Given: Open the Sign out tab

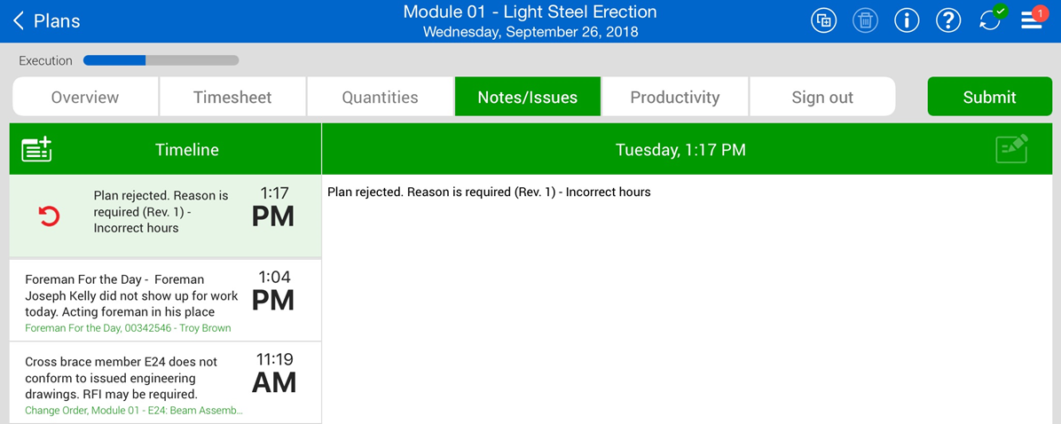Looking at the screenshot, I should 822,98.
